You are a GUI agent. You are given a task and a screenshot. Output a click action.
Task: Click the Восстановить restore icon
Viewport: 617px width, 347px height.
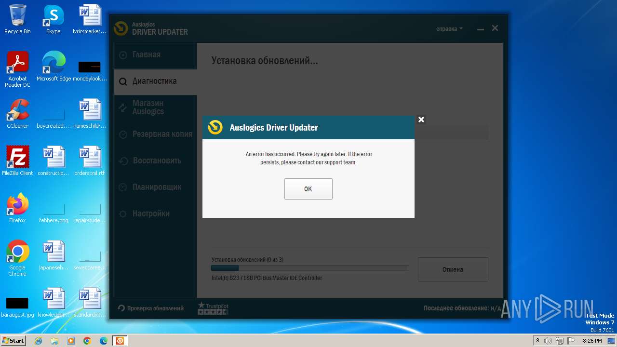[x=123, y=161]
